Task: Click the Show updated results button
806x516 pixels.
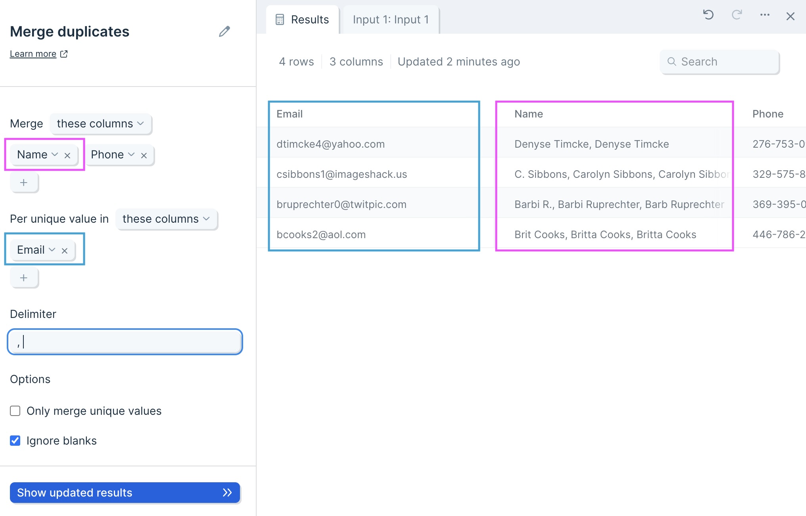Action: point(125,493)
